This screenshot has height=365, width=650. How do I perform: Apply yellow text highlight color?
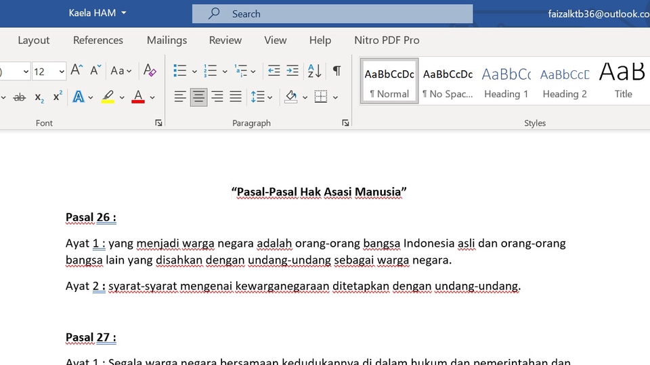pos(108,97)
